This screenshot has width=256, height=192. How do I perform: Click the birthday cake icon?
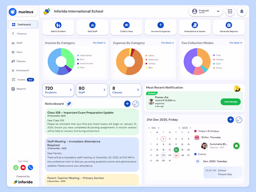click(197, 138)
